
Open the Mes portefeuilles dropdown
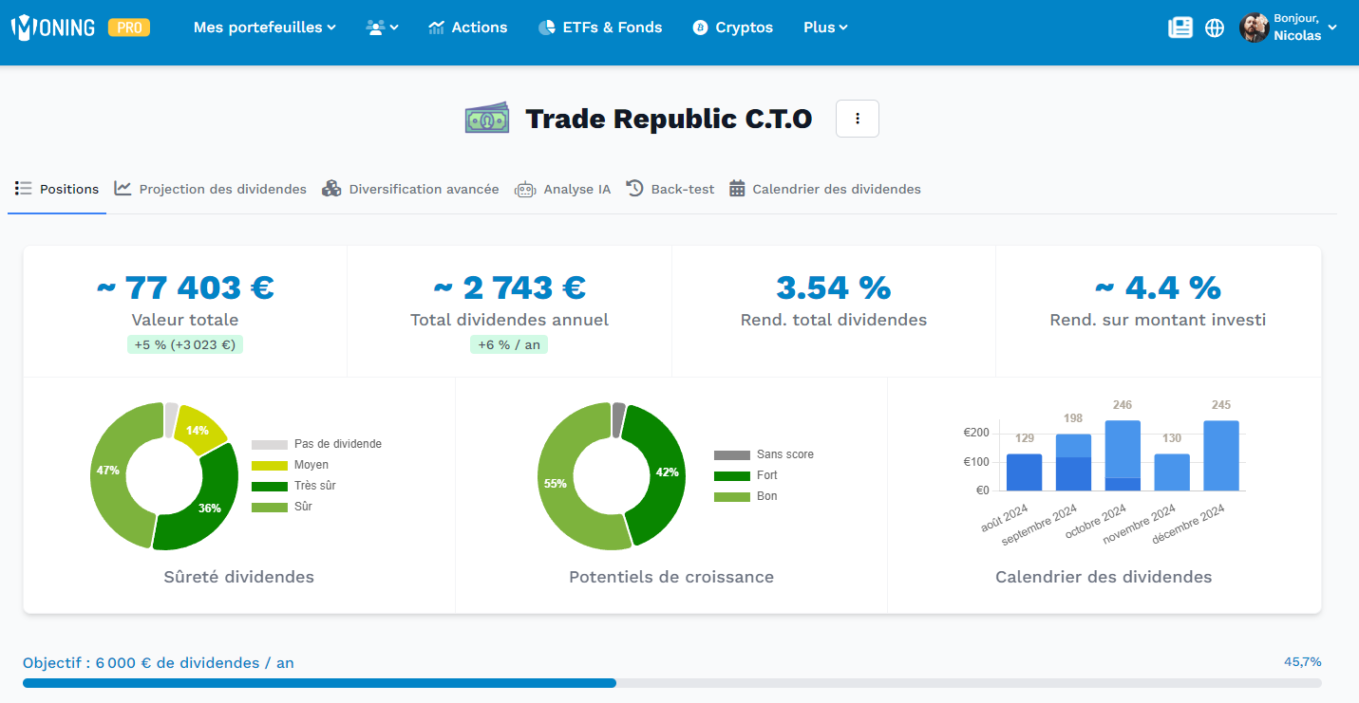tap(264, 28)
